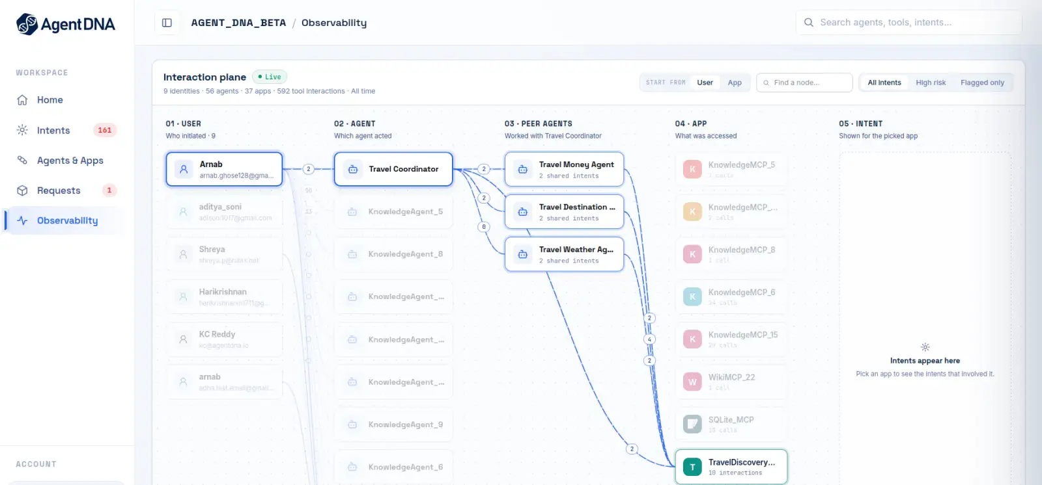Select the High risk filter
Viewport: 1042px width, 485px height.
point(931,83)
